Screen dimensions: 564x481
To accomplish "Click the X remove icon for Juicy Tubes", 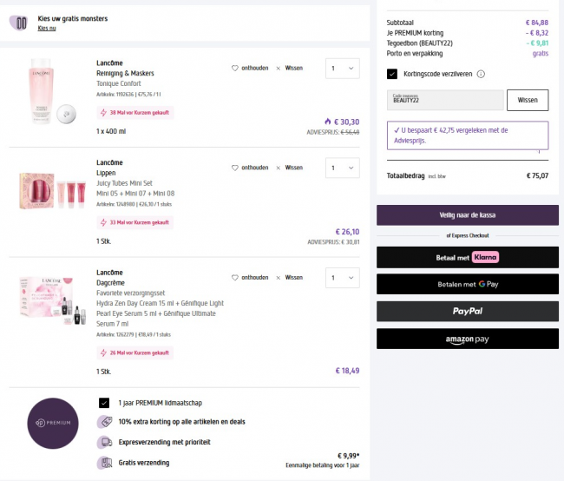I will tap(278, 168).
